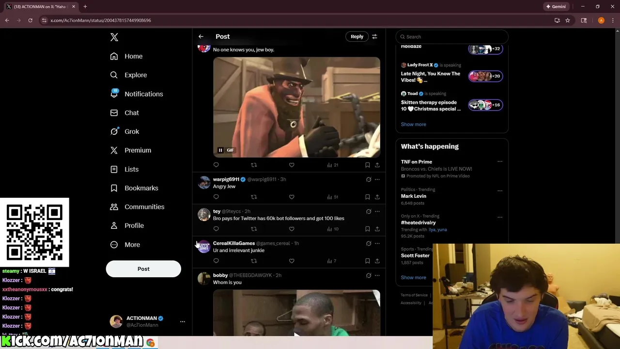Bookmark warpig6911's reply
This screenshot has width=620, height=349.
[x=368, y=197]
